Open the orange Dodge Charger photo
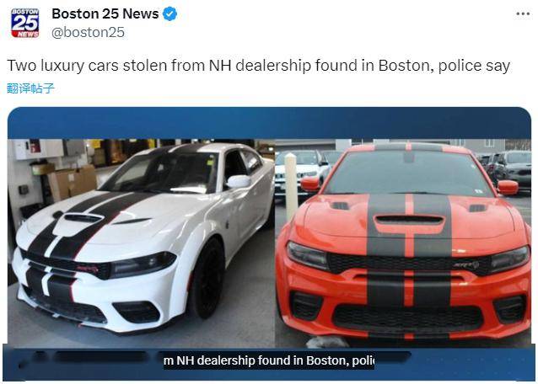This screenshot has height=384, width=538. pos(403,243)
